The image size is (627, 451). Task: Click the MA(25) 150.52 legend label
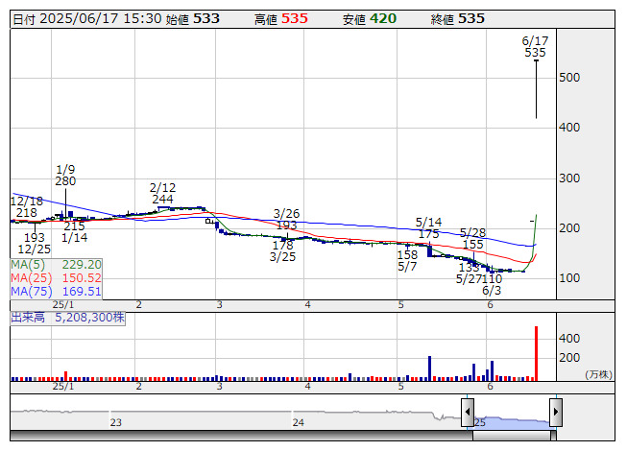pos(57,277)
